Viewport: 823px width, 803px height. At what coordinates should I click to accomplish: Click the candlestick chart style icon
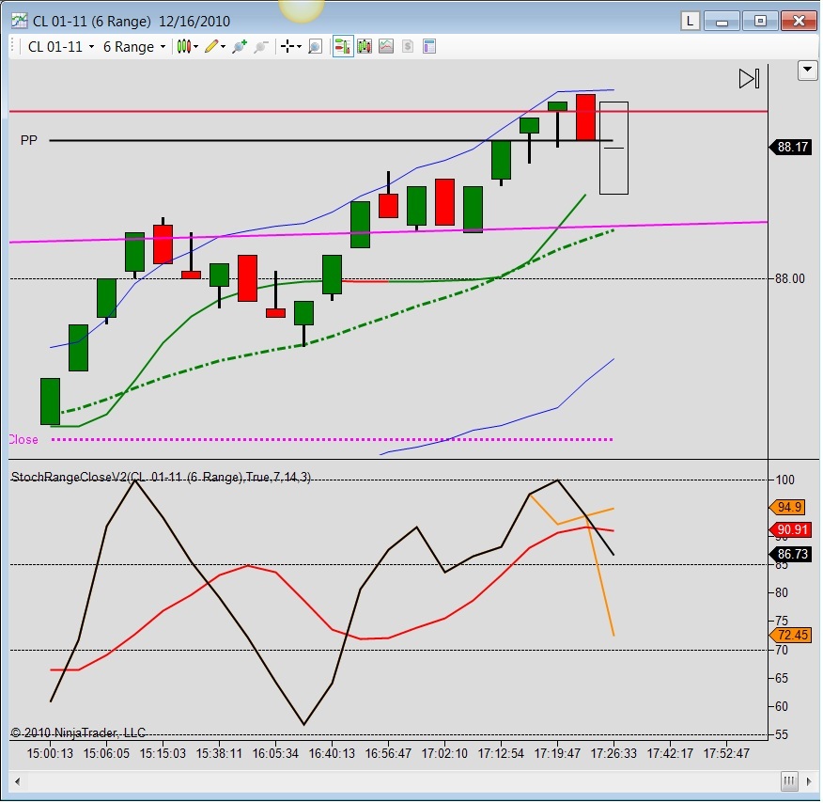[183, 47]
